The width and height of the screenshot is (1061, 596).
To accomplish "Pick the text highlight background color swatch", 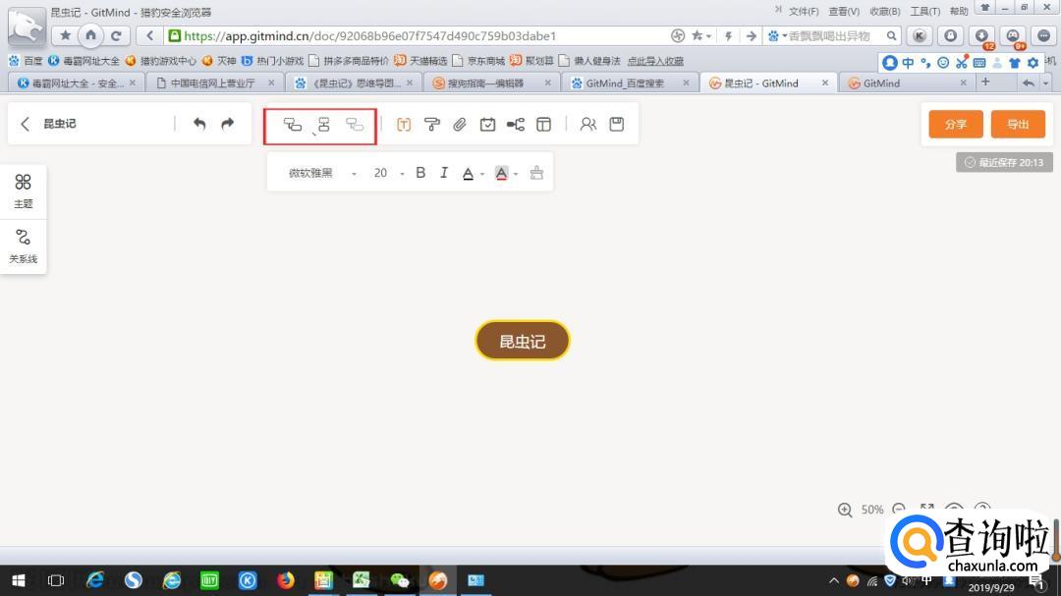I will click(x=501, y=174).
